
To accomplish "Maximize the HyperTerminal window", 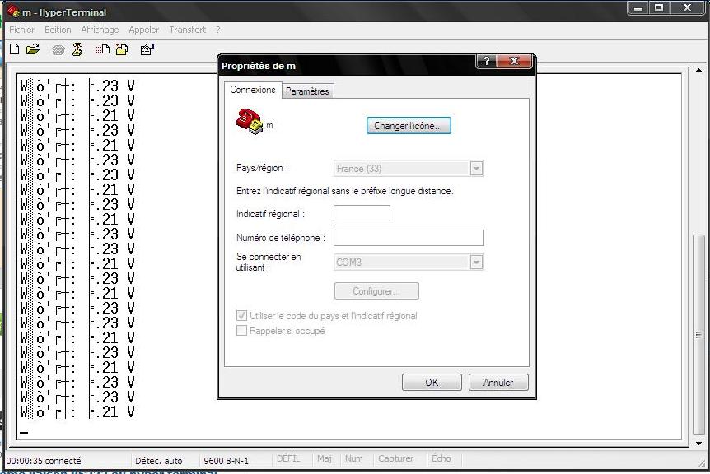I will tap(659, 7).
